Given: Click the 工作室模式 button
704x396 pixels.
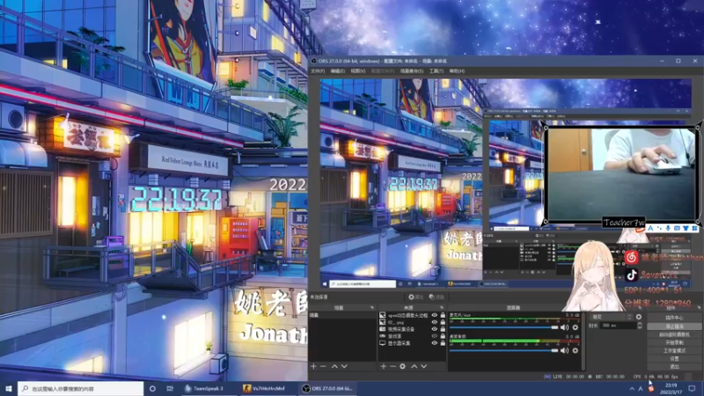Looking at the screenshot, I should coord(674,350).
